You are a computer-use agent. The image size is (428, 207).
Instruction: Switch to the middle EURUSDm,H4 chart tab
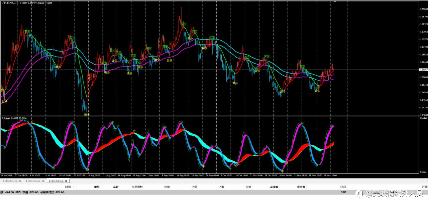tap(35, 181)
